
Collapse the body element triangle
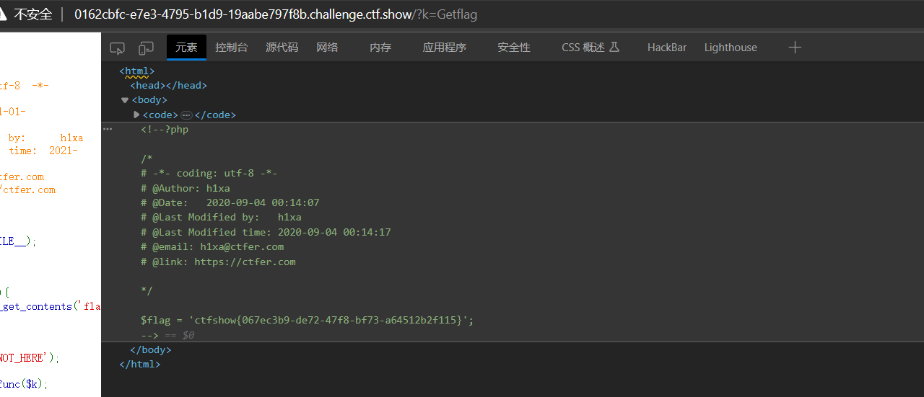pyautogui.click(x=125, y=100)
